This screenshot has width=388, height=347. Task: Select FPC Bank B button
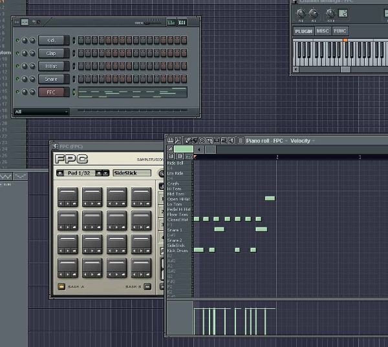pos(147,287)
